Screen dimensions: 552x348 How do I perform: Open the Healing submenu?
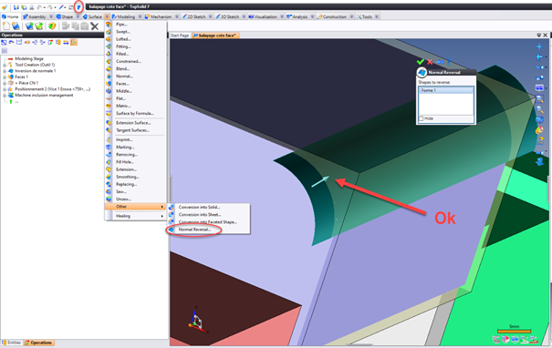(136, 216)
